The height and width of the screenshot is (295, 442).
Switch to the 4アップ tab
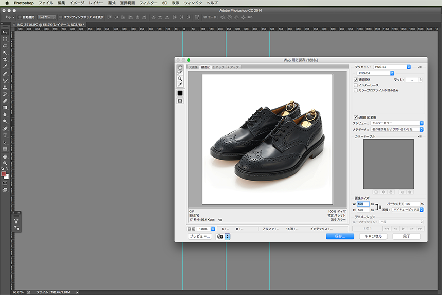pos(233,67)
